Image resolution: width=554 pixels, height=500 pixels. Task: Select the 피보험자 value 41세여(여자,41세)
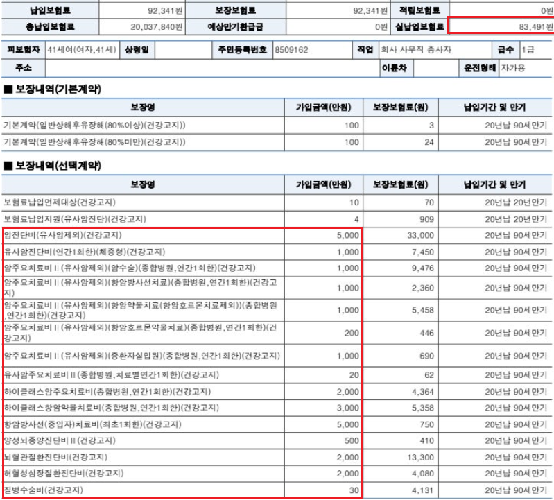coord(82,50)
